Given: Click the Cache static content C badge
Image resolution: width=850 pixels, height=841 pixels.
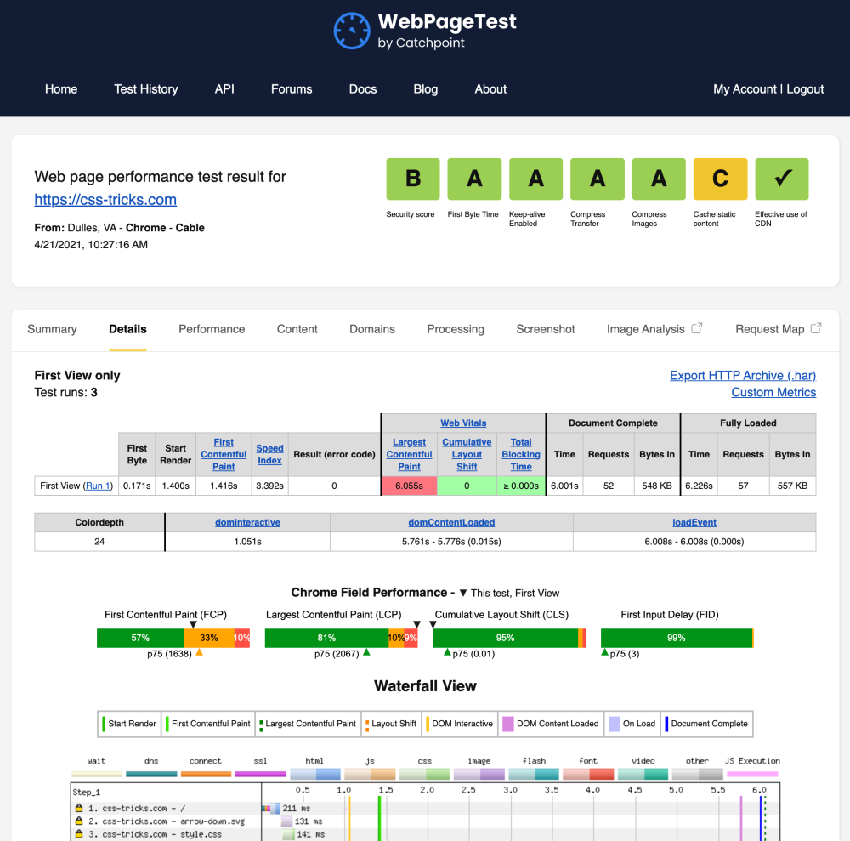Looking at the screenshot, I should pos(720,179).
